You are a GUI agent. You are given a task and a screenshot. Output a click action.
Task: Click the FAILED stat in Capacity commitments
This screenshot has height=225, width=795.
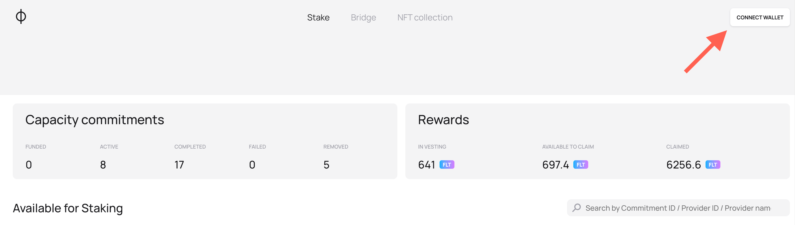tap(252, 165)
